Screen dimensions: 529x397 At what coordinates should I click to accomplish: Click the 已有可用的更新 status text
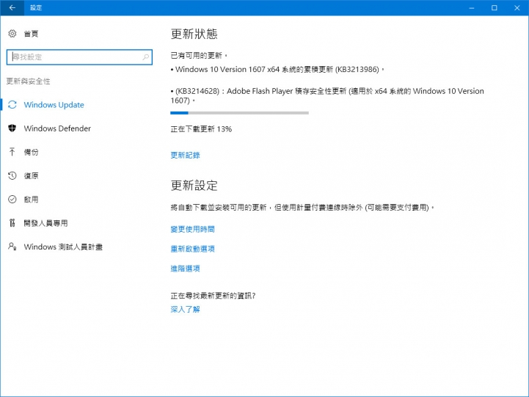point(199,55)
